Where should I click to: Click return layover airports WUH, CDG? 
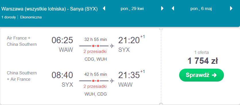(x=96, y=94)
